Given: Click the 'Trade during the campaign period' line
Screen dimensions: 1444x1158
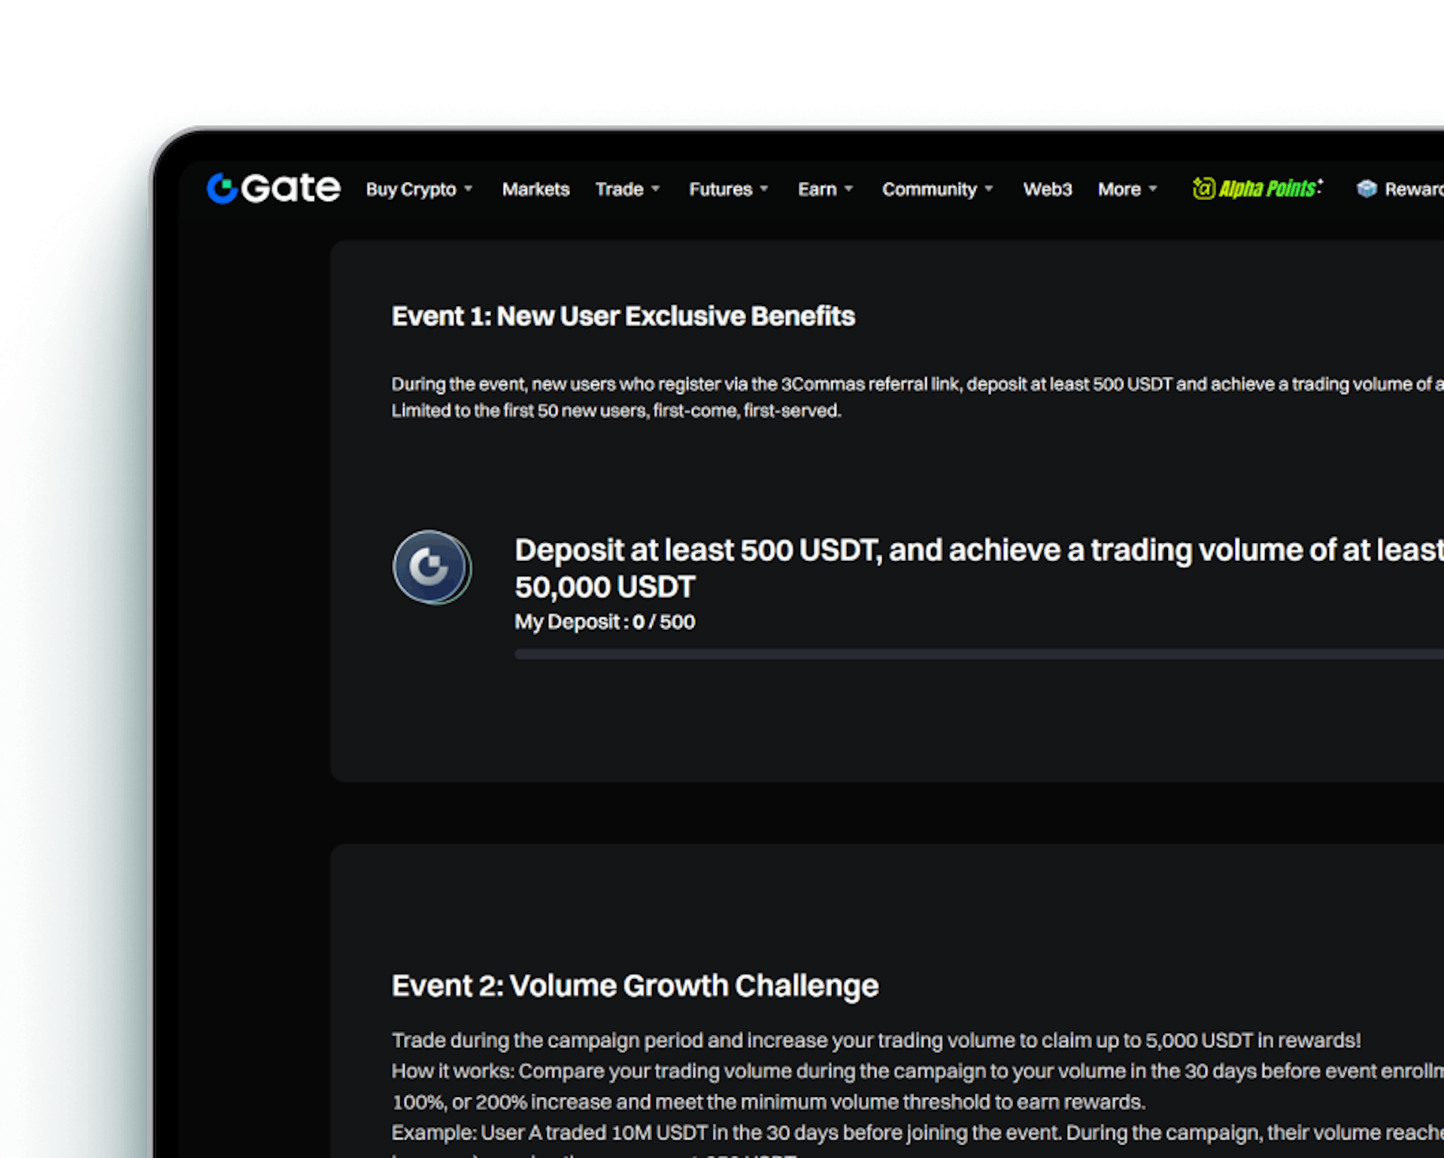Looking at the screenshot, I should click(876, 1041).
